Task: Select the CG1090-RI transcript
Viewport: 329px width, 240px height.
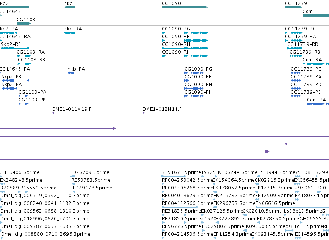Action: 185,56
